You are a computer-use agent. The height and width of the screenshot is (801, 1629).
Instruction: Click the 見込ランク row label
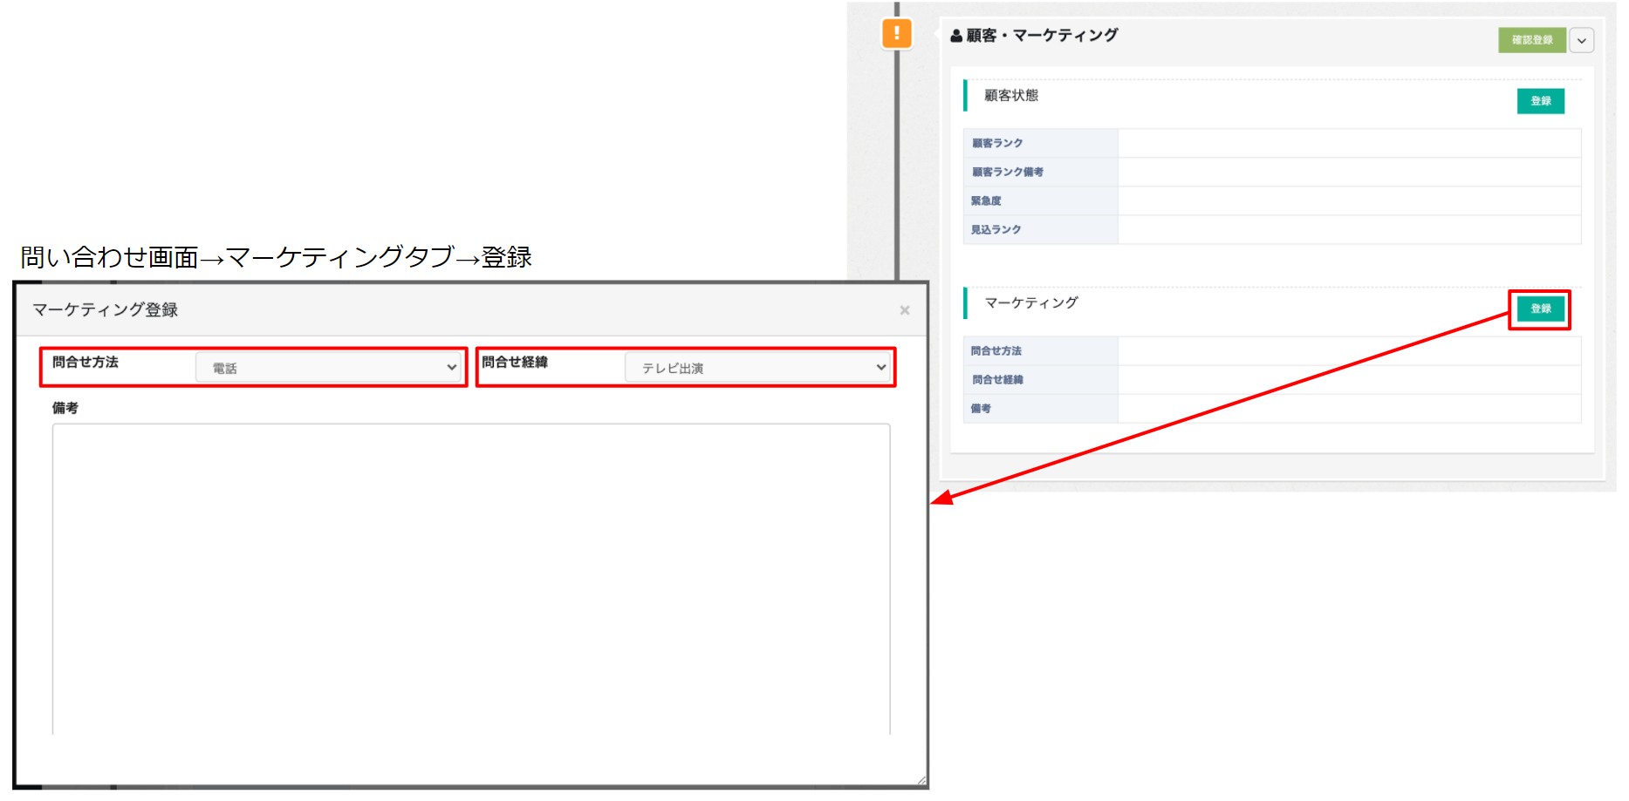click(996, 229)
